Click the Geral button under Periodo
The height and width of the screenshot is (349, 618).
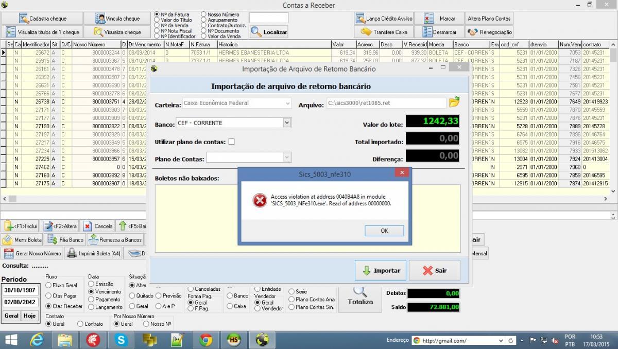click(x=12, y=316)
